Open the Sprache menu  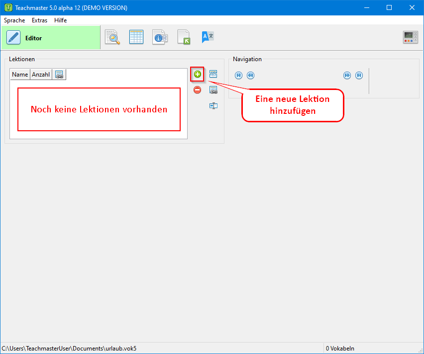pyautogui.click(x=14, y=20)
